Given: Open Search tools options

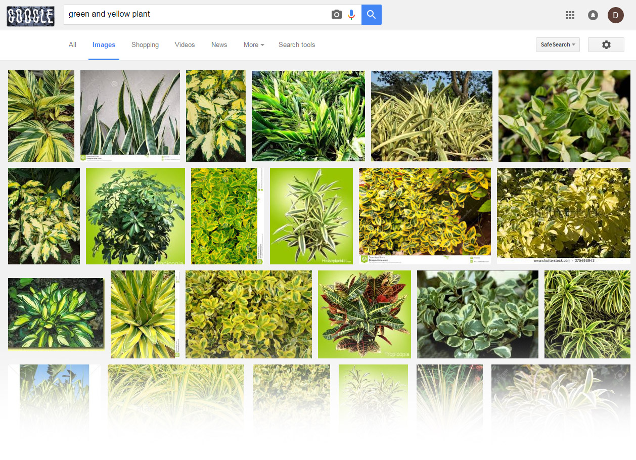Looking at the screenshot, I should point(297,44).
